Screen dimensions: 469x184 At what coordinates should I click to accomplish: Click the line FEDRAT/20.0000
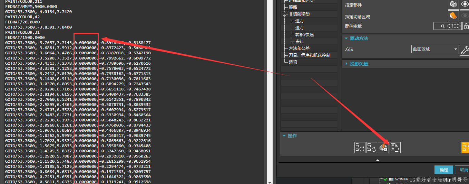pyautogui.click(x=22, y=22)
